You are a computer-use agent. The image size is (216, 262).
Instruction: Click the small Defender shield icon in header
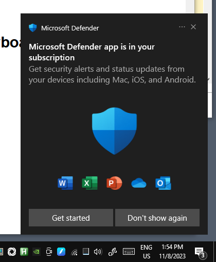(33, 28)
